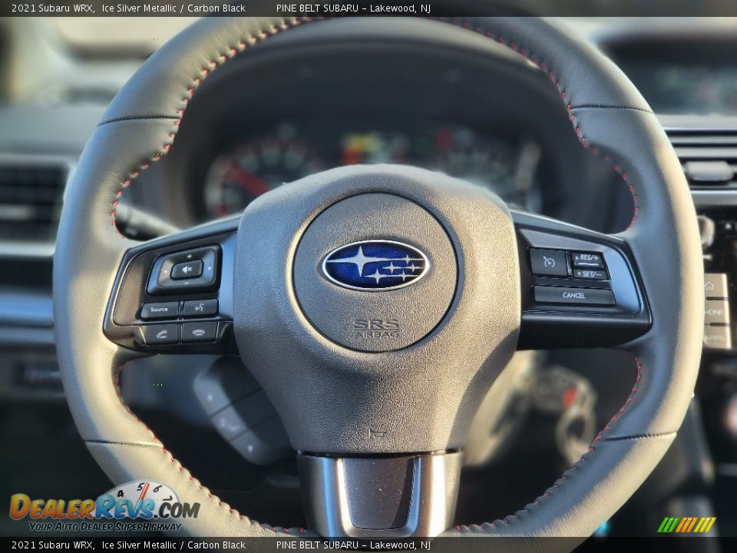This screenshot has height=553, width=737.
Task: Click the colored stripes icon bottom right
Action: click(686, 525)
